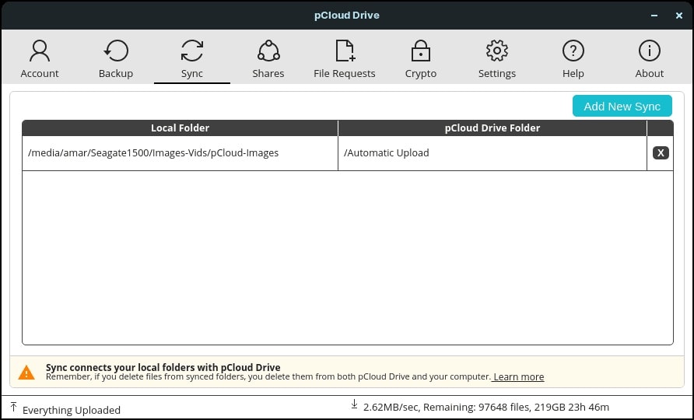Open the Crypto padlock icon
Image resolution: width=694 pixels, height=420 pixels.
coord(420,51)
